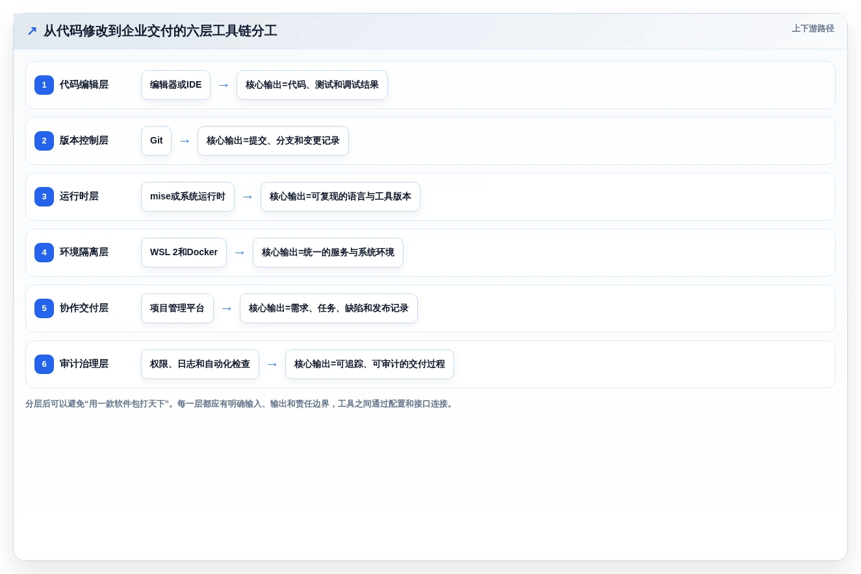Select the number 3 badge
Viewport: 861px width, 574px height.
tap(44, 197)
